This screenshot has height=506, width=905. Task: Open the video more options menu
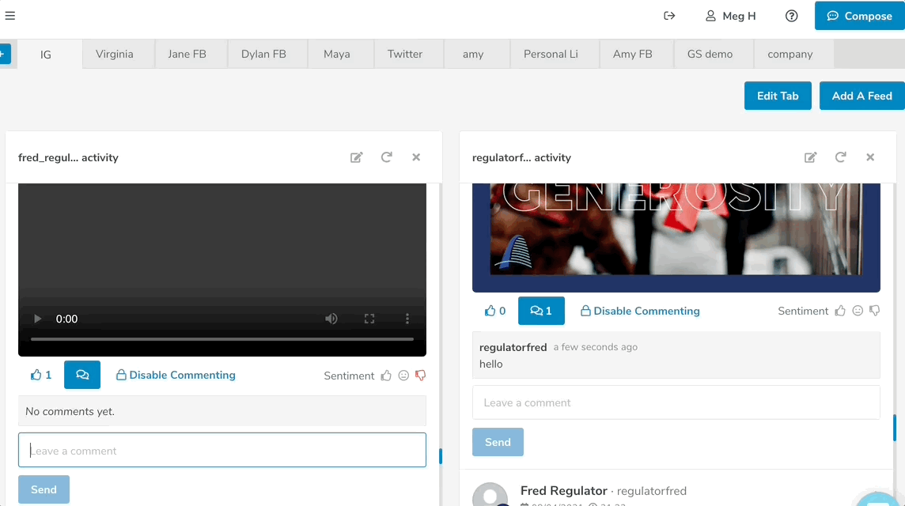[x=407, y=319]
